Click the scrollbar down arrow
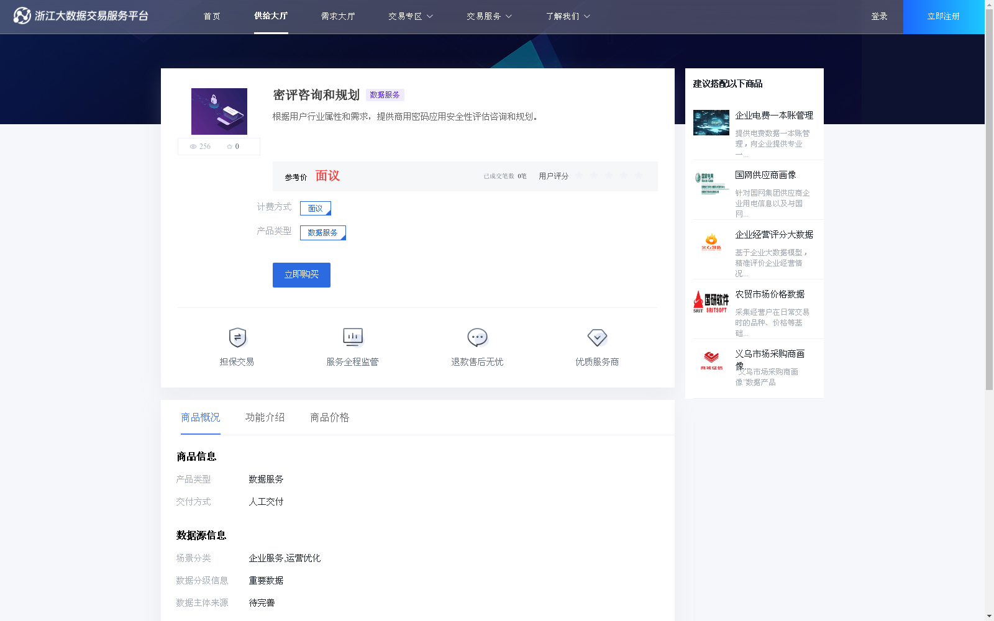 tap(989, 616)
